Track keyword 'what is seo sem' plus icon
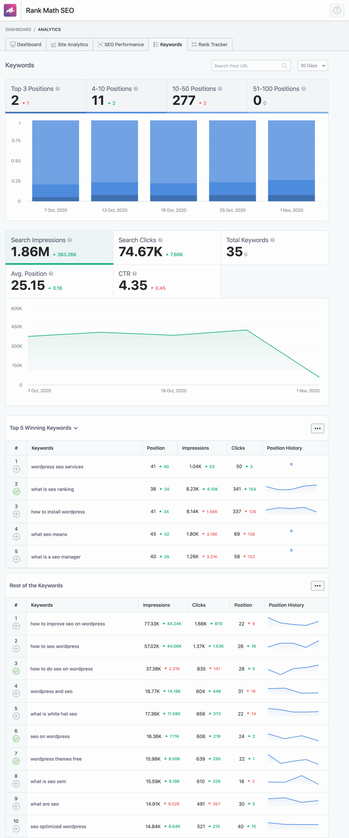This screenshot has height=838, width=349. click(16, 784)
